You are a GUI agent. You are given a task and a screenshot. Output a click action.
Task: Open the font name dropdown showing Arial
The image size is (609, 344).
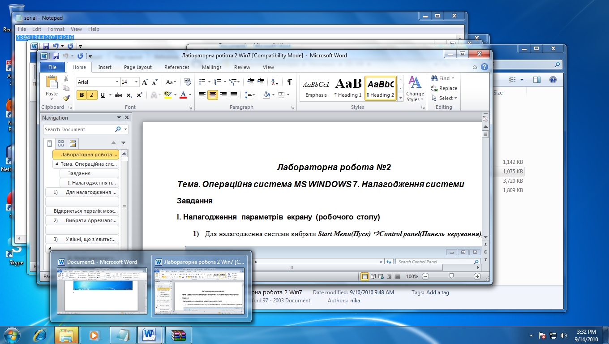[x=117, y=82]
